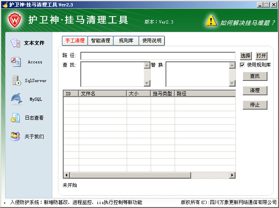Open the 如何解决挂马难题 link
279x208 pixels.
(247, 23)
